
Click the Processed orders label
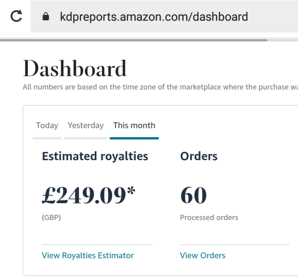[x=209, y=217]
